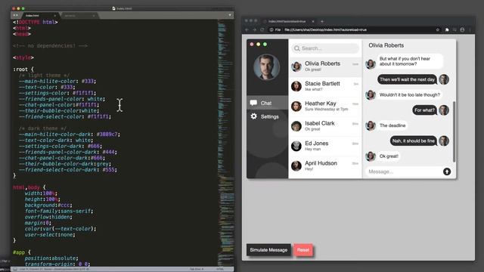Click the 'font-family:sans-serif' code line
Viewport: 484px width, 272px height.
[59, 212]
